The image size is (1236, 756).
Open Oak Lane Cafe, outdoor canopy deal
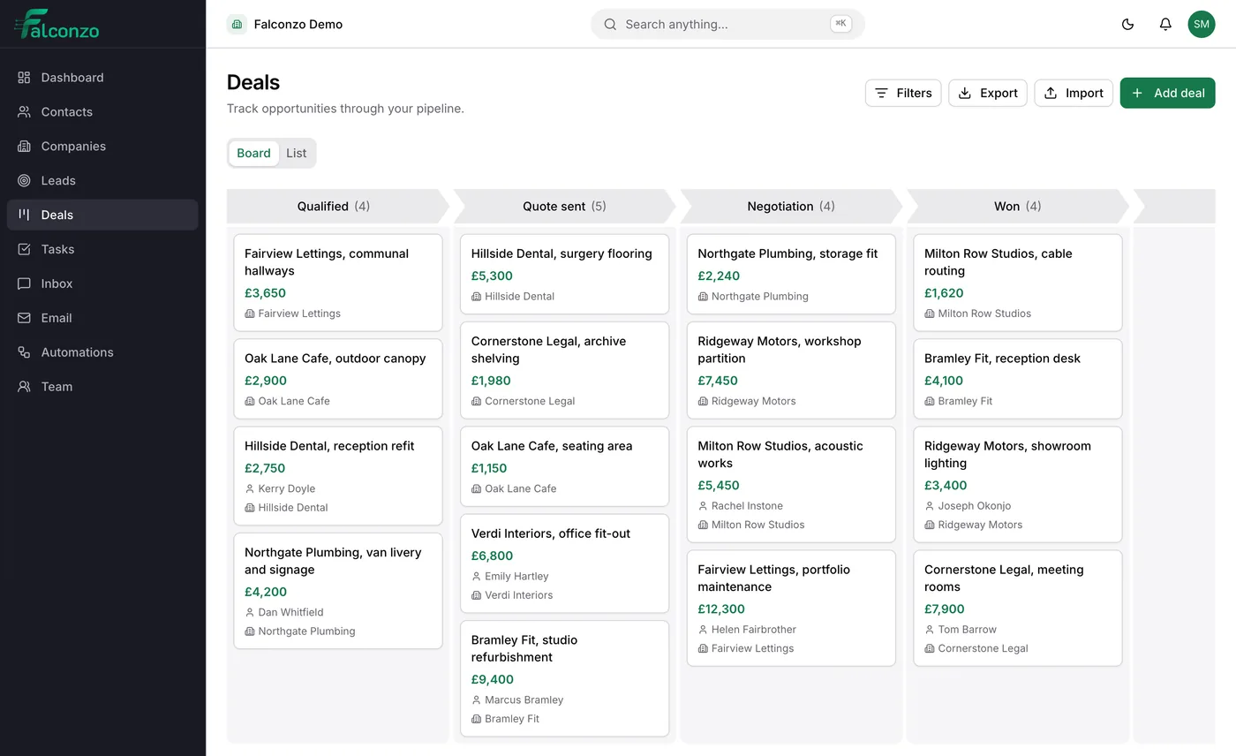pyautogui.click(x=338, y=379)
